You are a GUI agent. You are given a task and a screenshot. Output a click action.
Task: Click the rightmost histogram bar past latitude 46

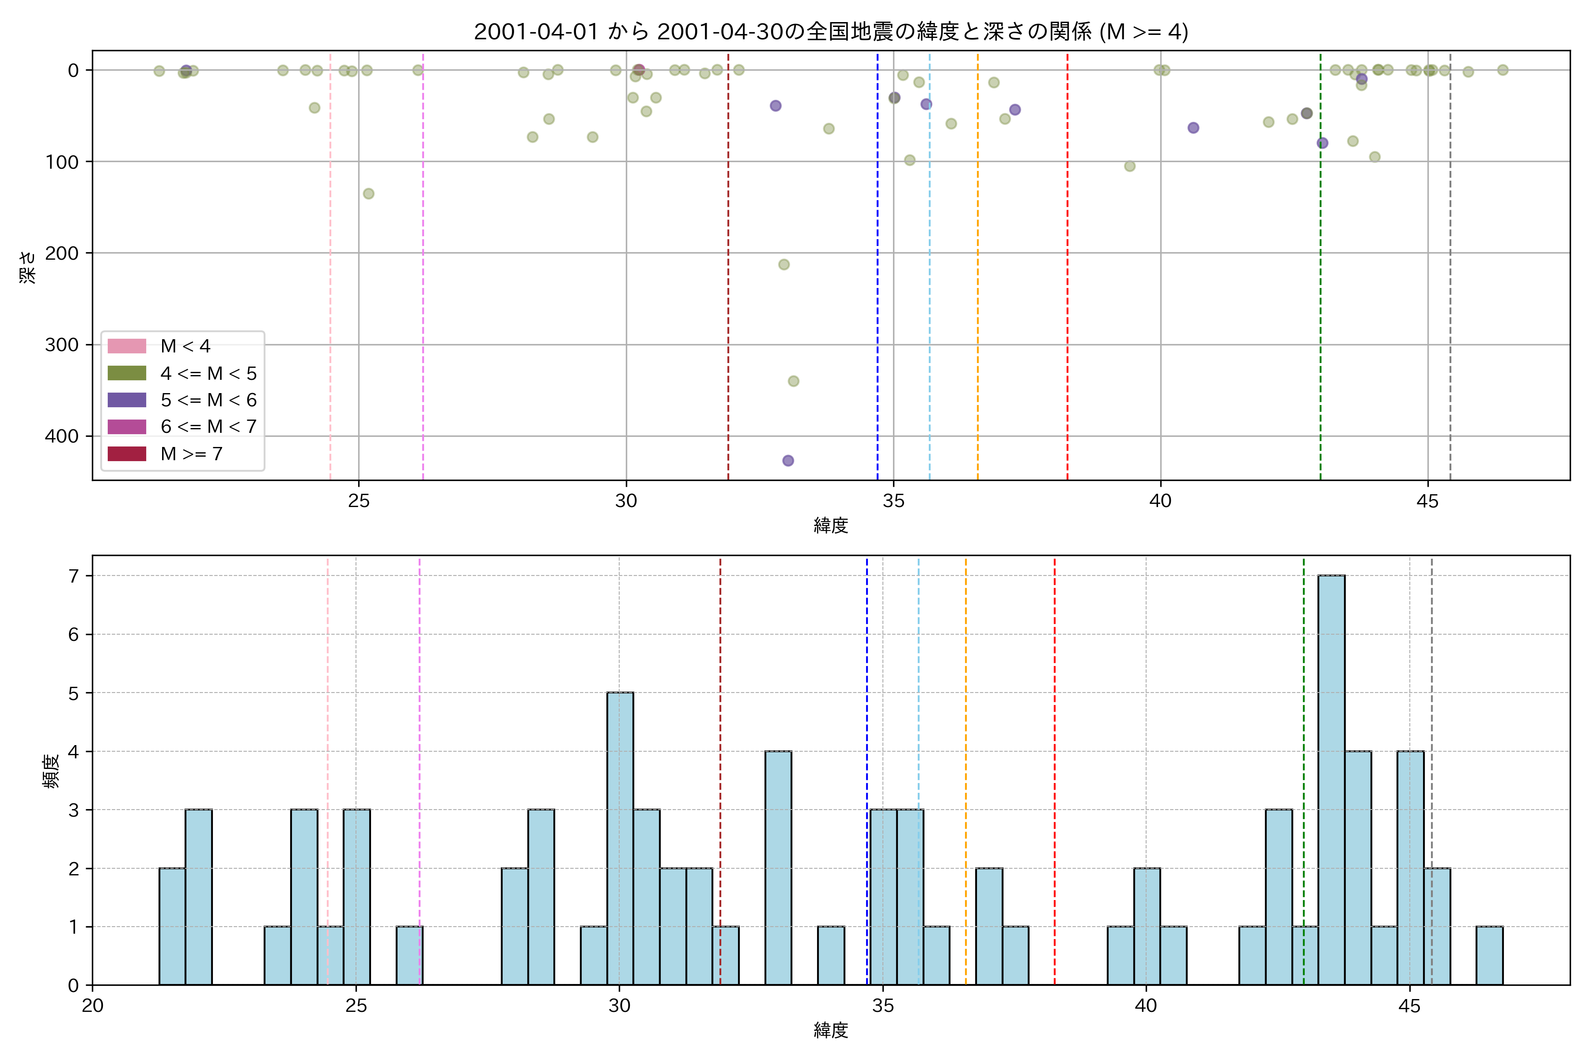click(1489, 955)
